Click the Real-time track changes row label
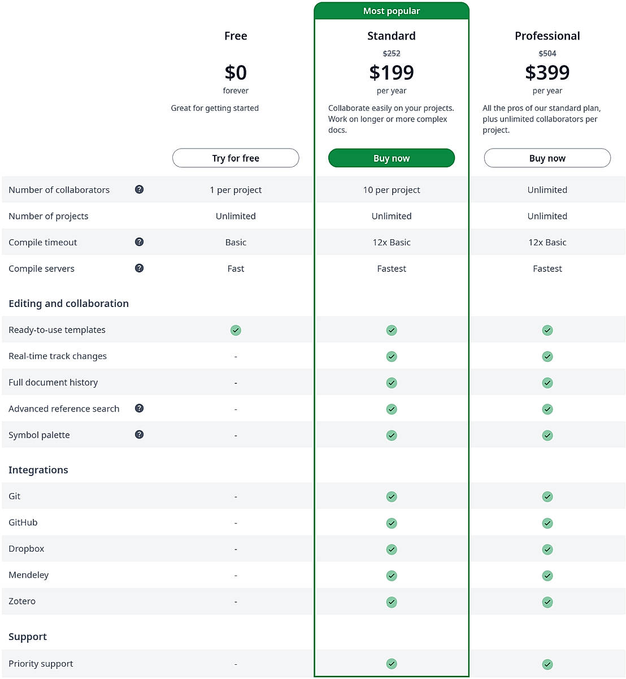 (x=58, y=356)
